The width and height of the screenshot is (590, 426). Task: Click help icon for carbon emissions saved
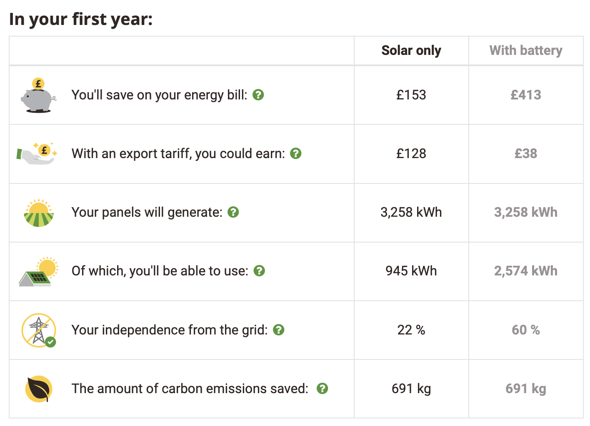point(322,389)
